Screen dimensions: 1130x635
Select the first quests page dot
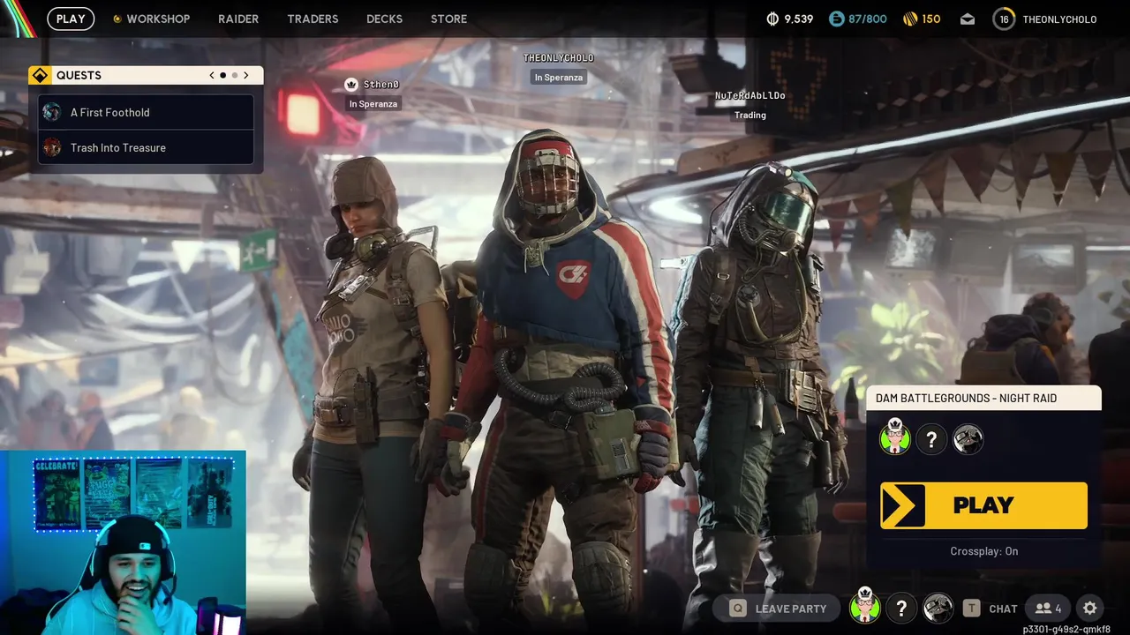click(x=222, y=75)
